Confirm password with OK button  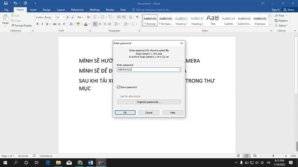pyautogui.click(x=125, y=112)
